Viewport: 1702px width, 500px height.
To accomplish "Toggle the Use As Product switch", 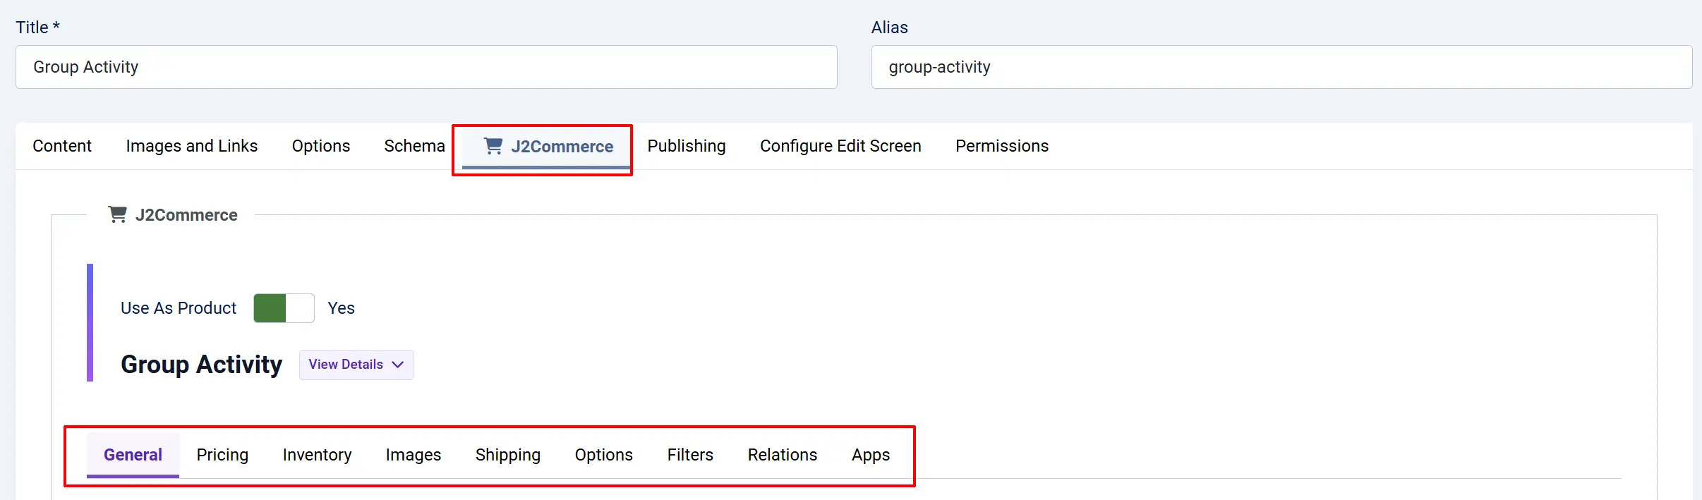I will pyautogui.click(x=284, y=308).
